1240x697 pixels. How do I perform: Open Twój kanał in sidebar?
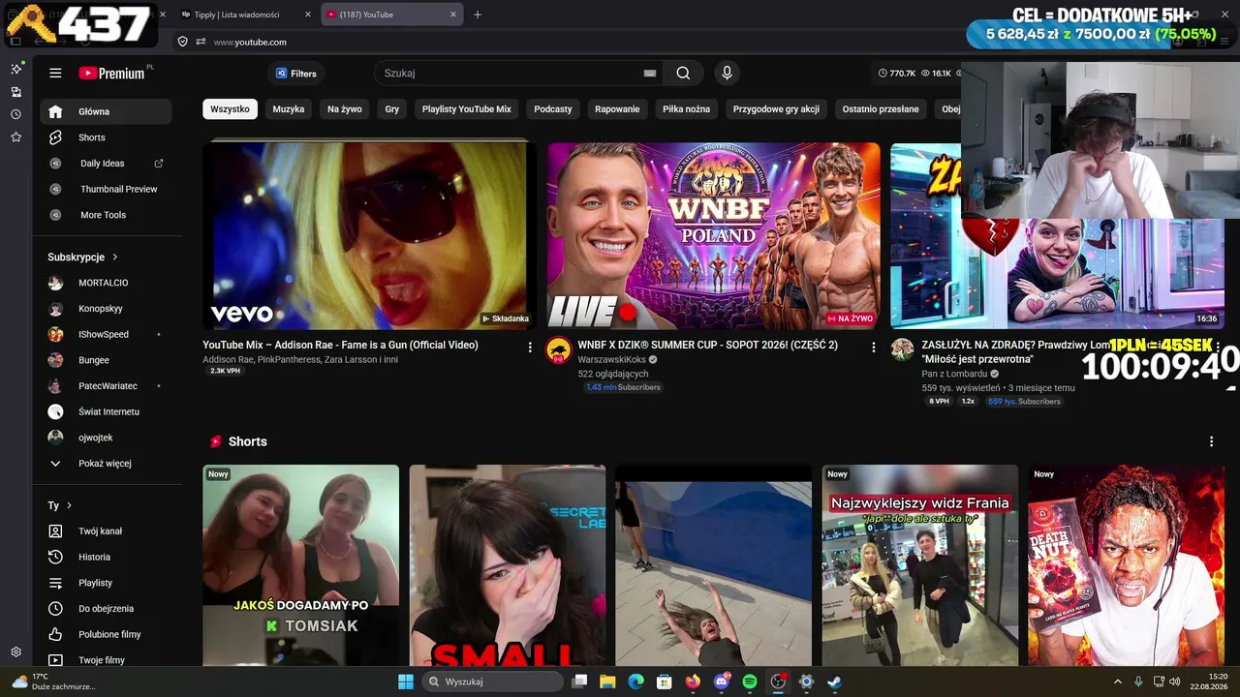(107, 531)
